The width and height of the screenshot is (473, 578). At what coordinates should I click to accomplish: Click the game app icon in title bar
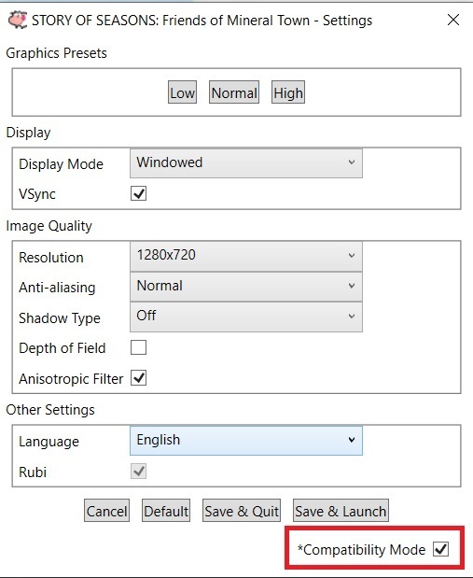pos(18,20)
